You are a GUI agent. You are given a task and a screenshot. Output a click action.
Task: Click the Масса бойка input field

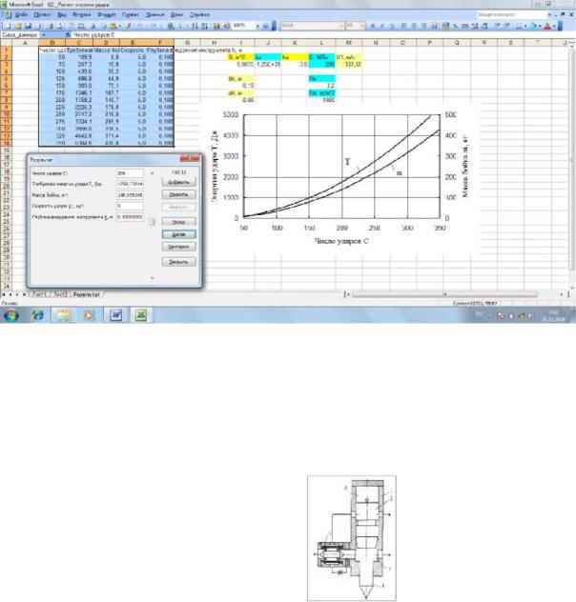[130, 195]
